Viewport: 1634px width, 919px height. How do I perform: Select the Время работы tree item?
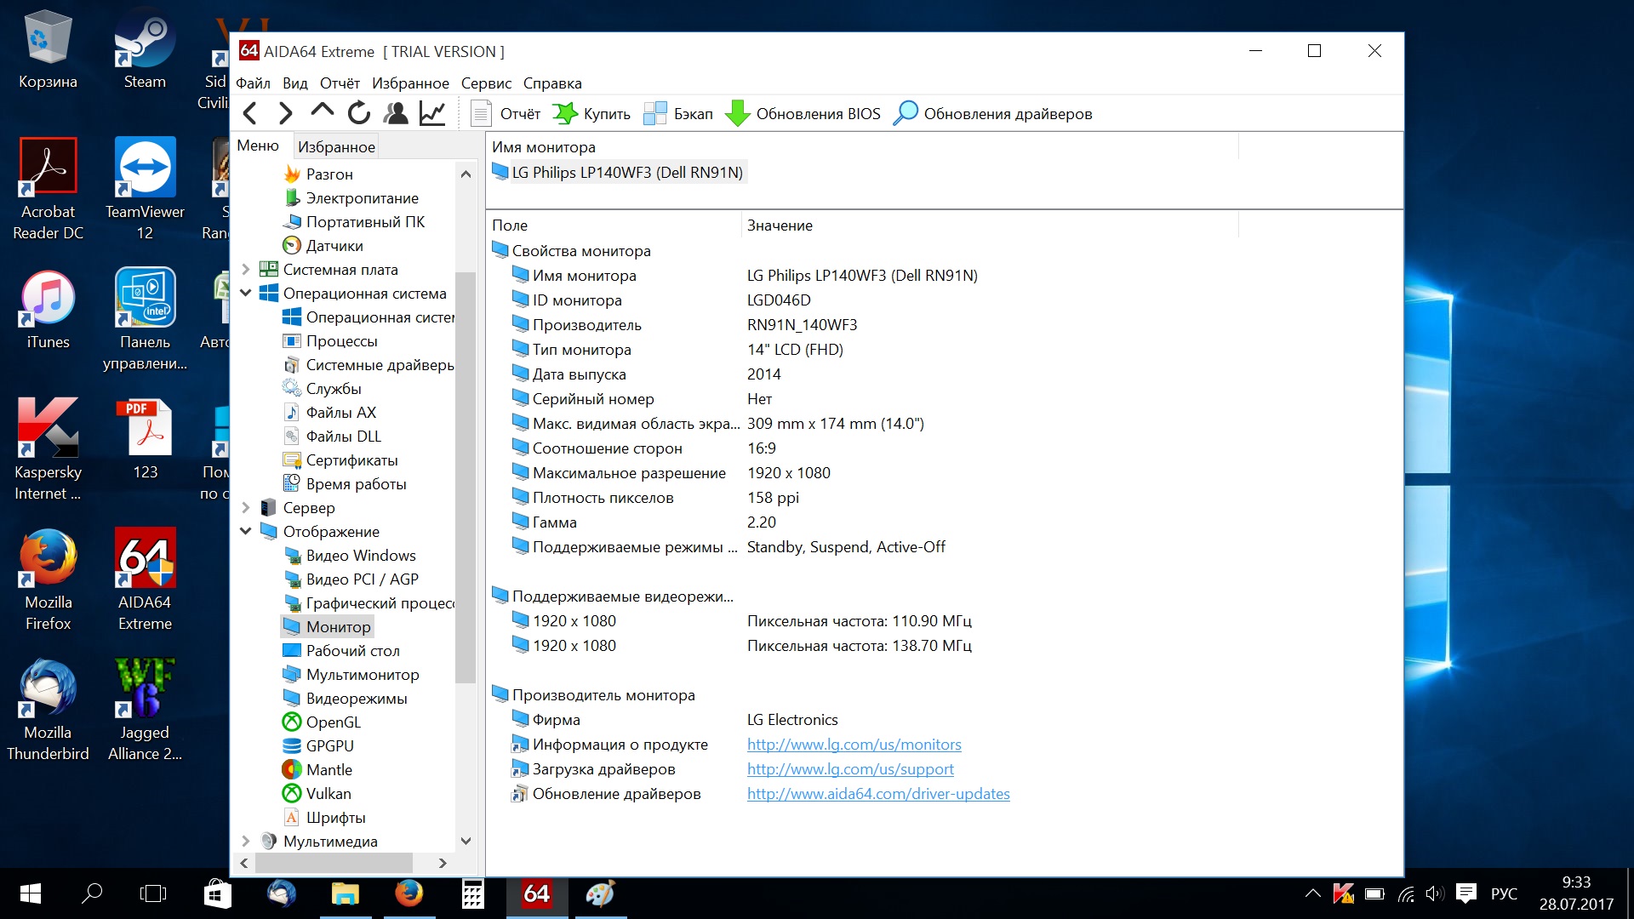click(345, 484)
